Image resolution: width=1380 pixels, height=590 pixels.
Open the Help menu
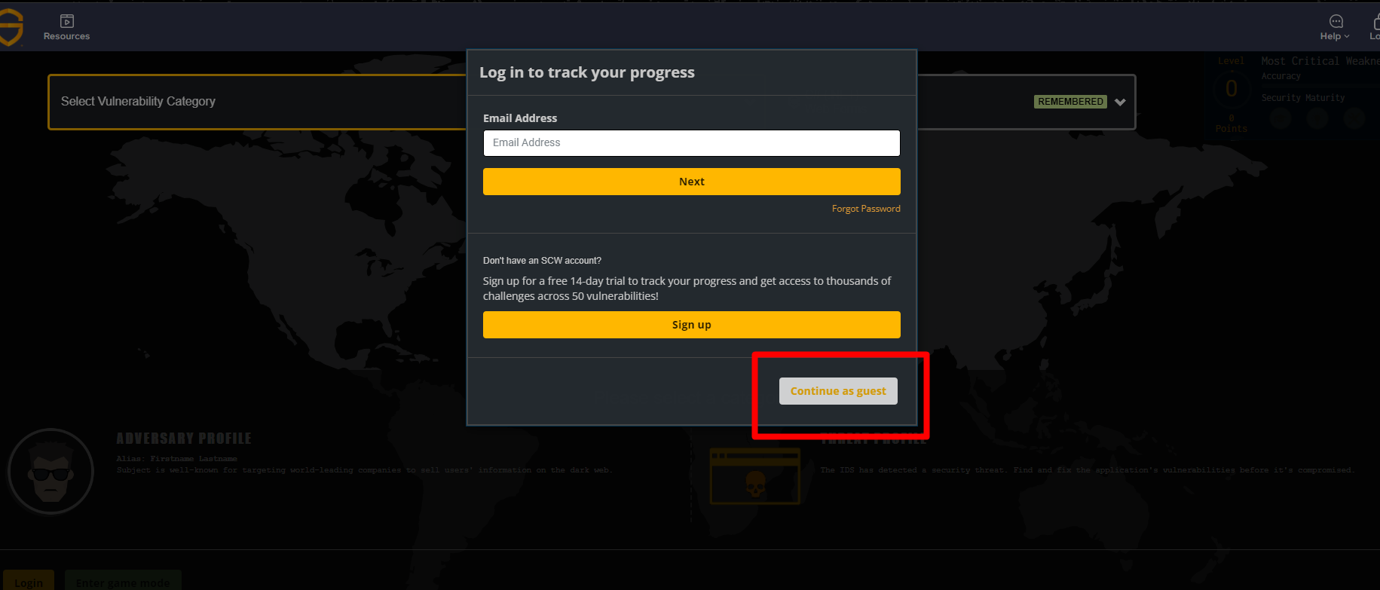pyautogui.click(x=1335, y=27)
